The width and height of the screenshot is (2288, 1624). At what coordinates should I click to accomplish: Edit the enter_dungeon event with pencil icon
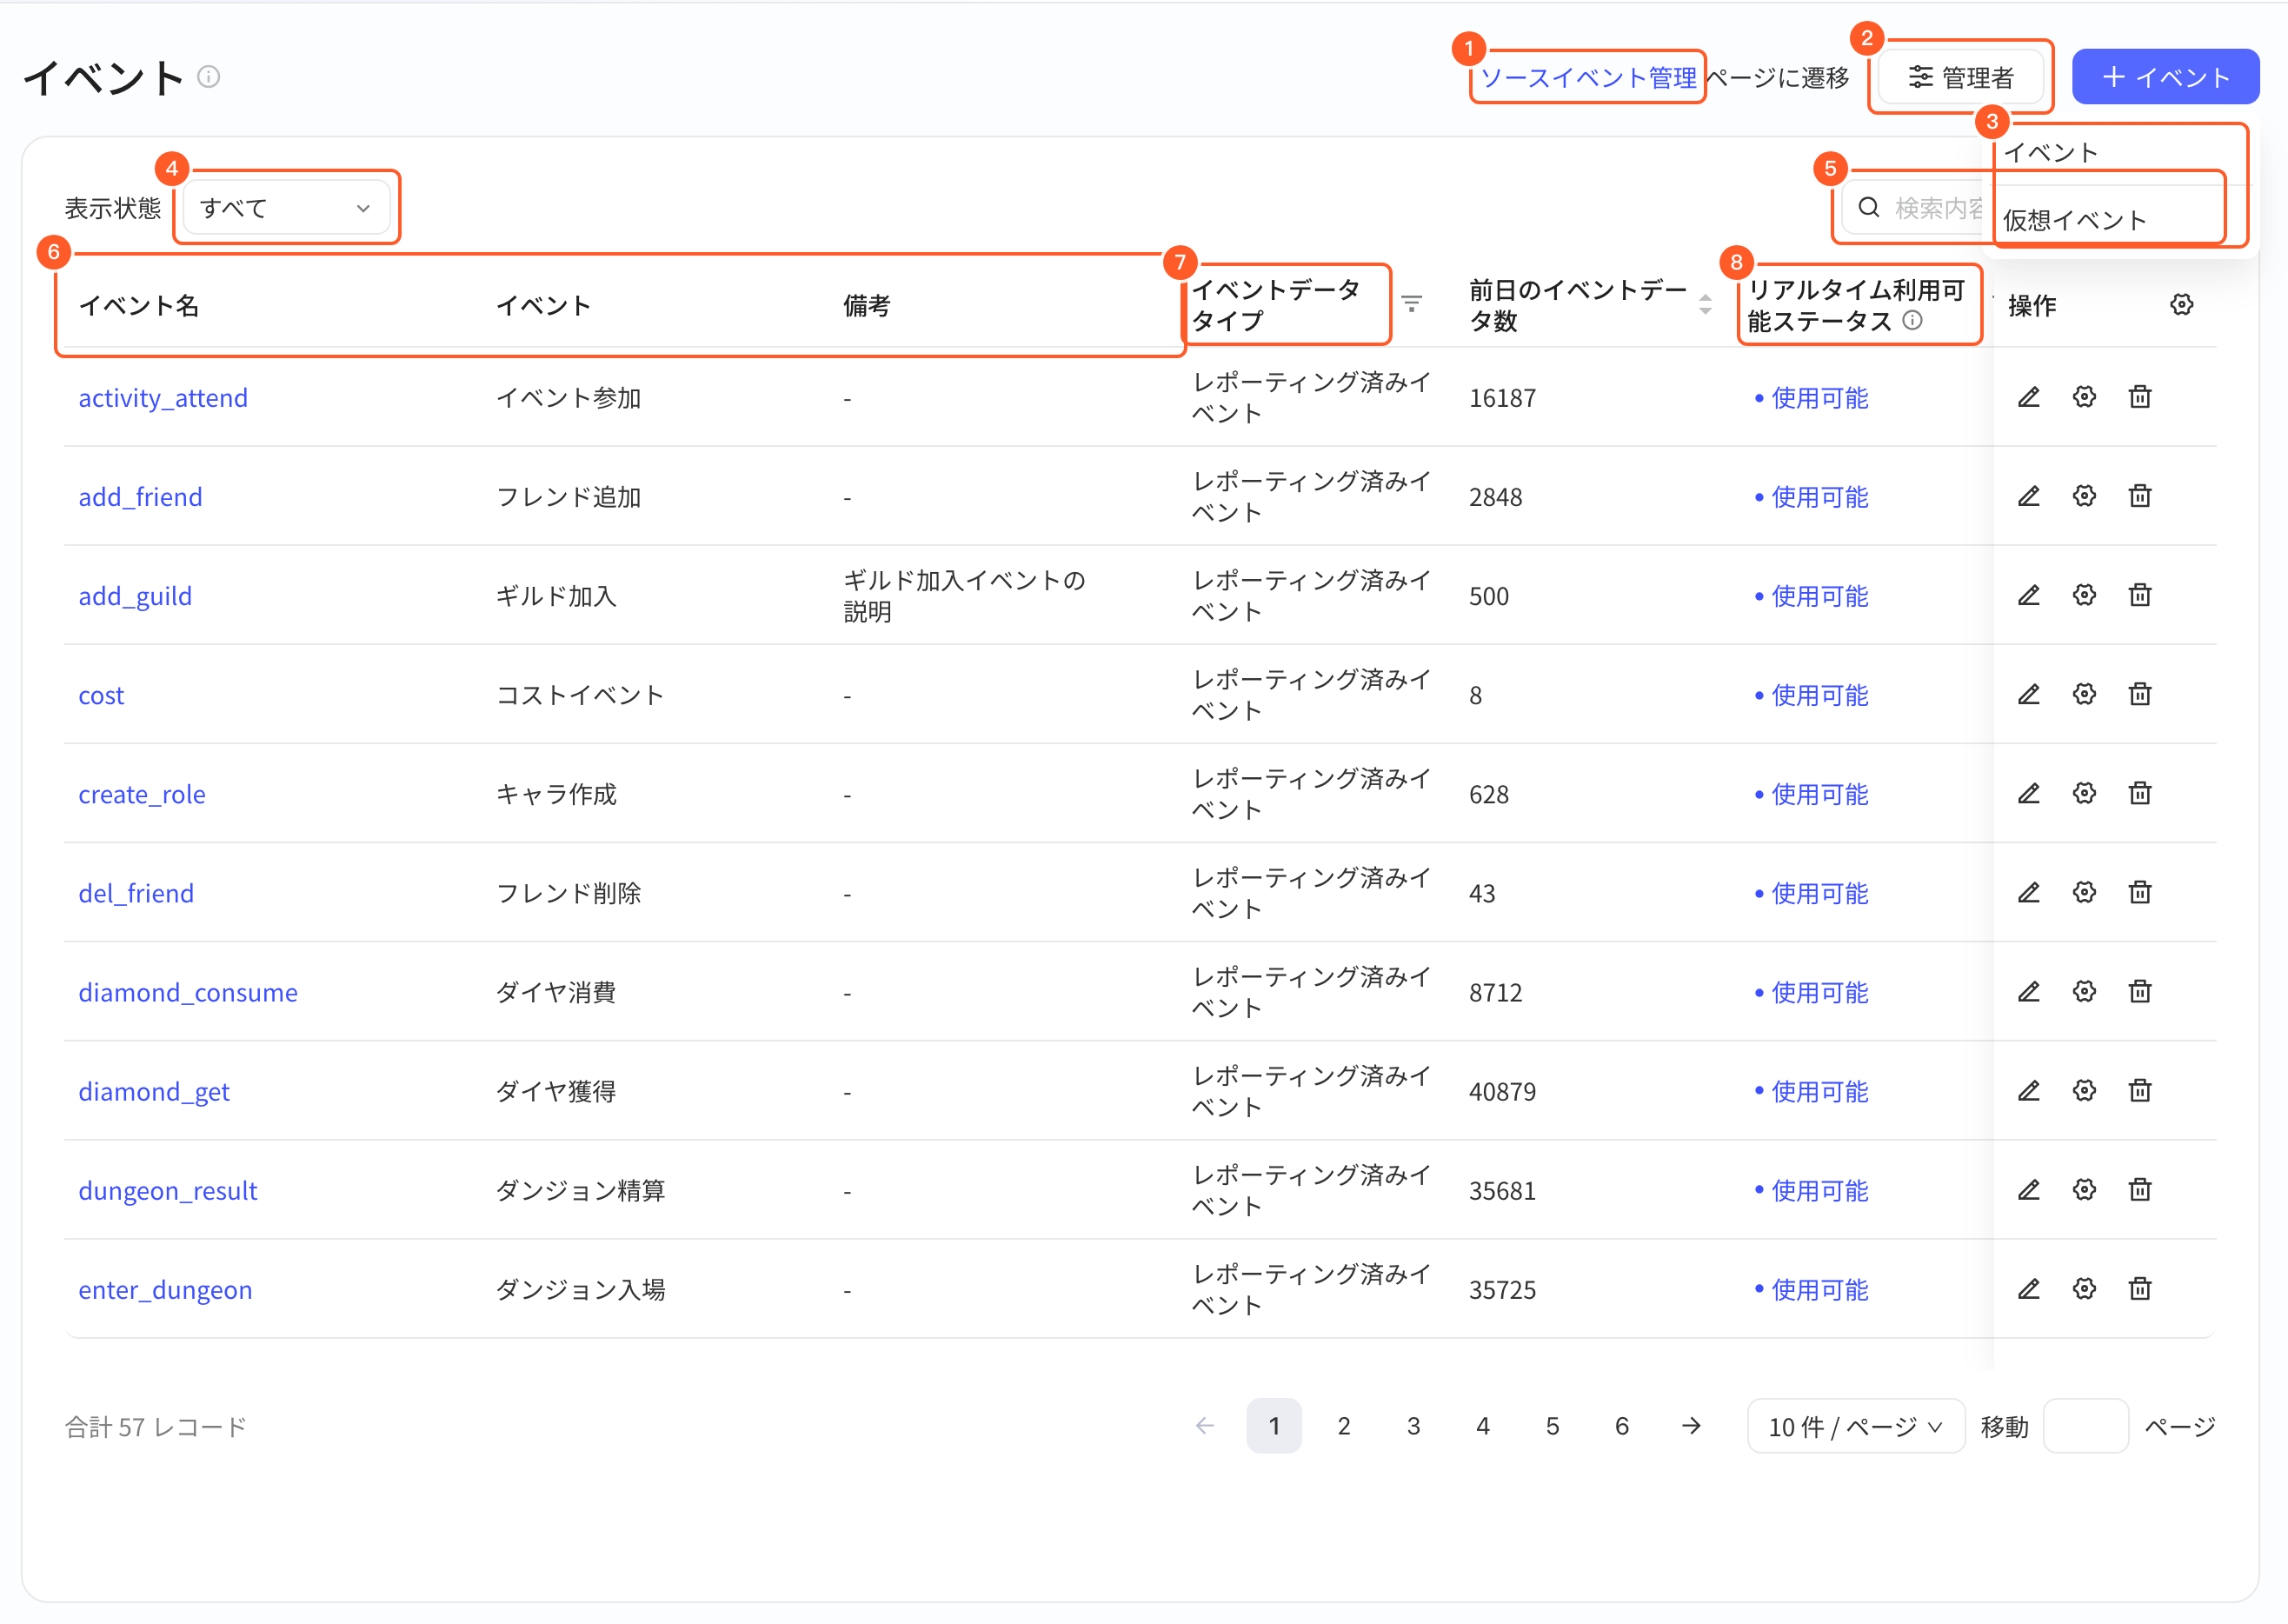click(x=2028, y=1288)
